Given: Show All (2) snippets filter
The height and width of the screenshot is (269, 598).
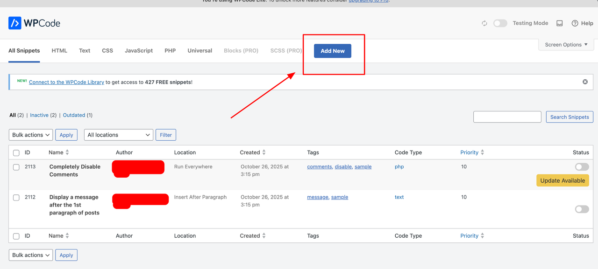Looking at the screenshot, I should click(x=16, y=115).
